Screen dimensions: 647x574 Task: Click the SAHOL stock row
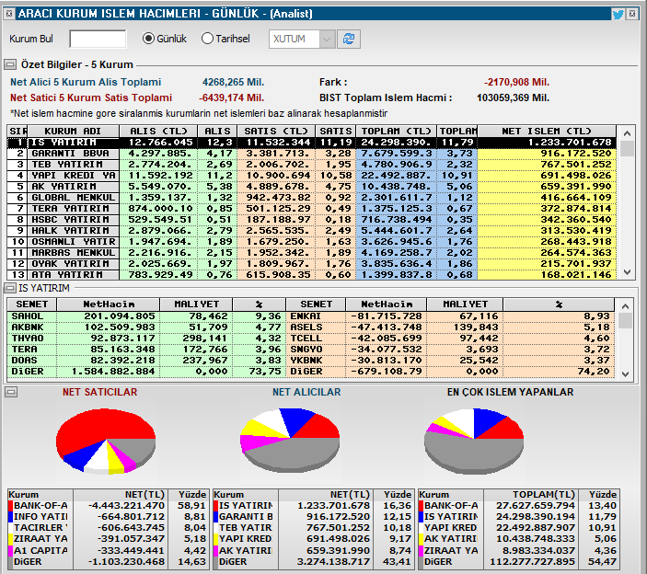click(x=146, y=316)
